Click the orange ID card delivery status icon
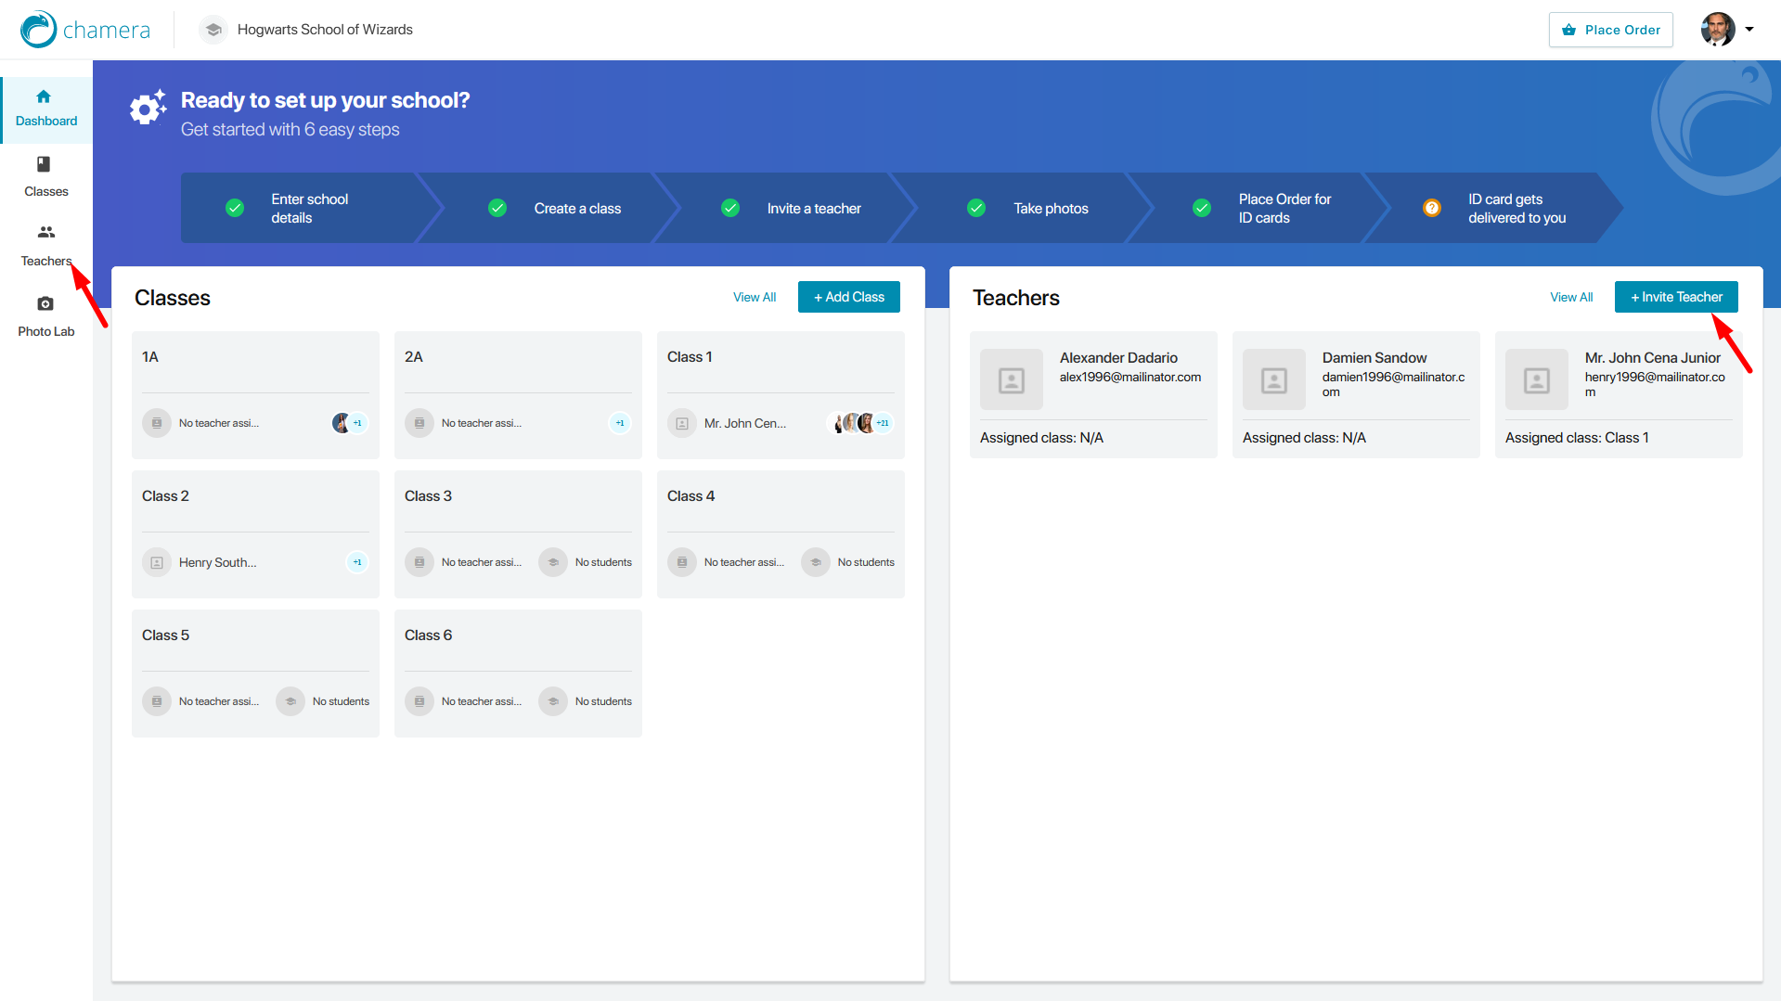1781x1001 pixels. (x=1432, y=208)
